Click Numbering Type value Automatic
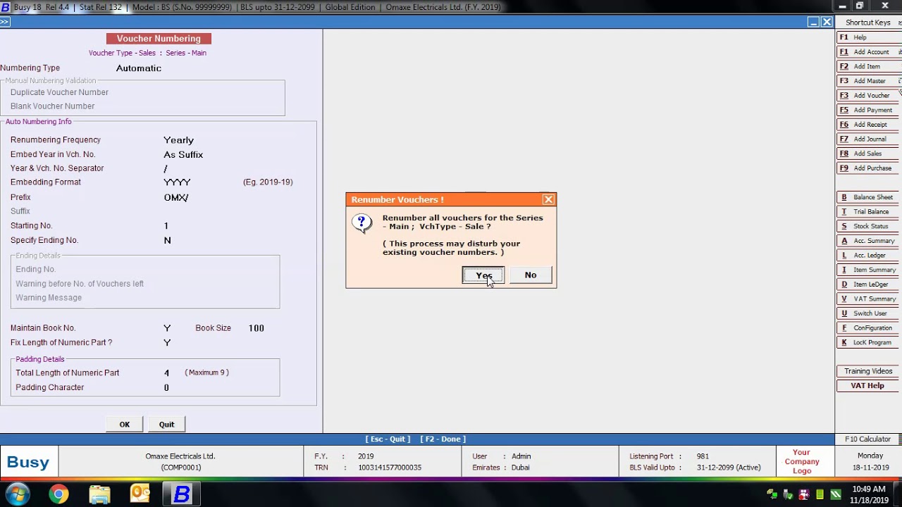Screen dimensions: 902x507 point(139,68)
